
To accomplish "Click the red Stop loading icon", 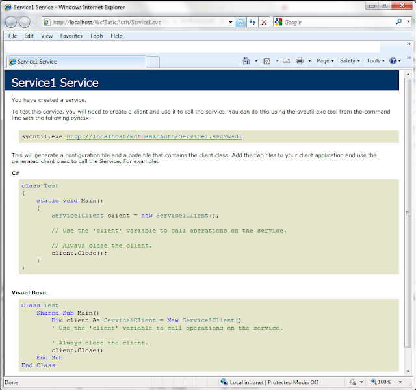I will click(x=264, y=22).
